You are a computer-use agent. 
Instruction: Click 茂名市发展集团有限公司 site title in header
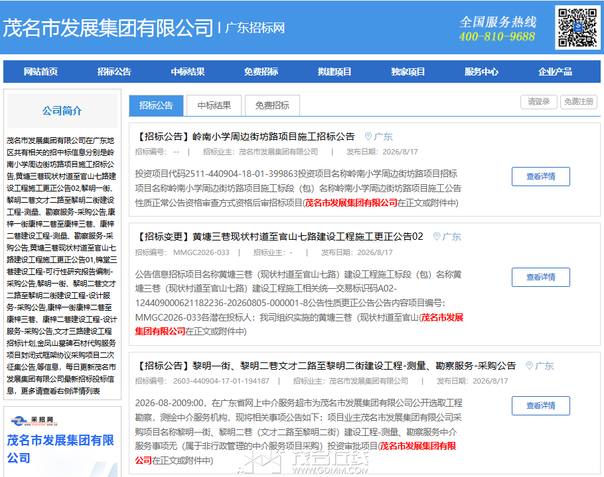click(x=108, y=28)
